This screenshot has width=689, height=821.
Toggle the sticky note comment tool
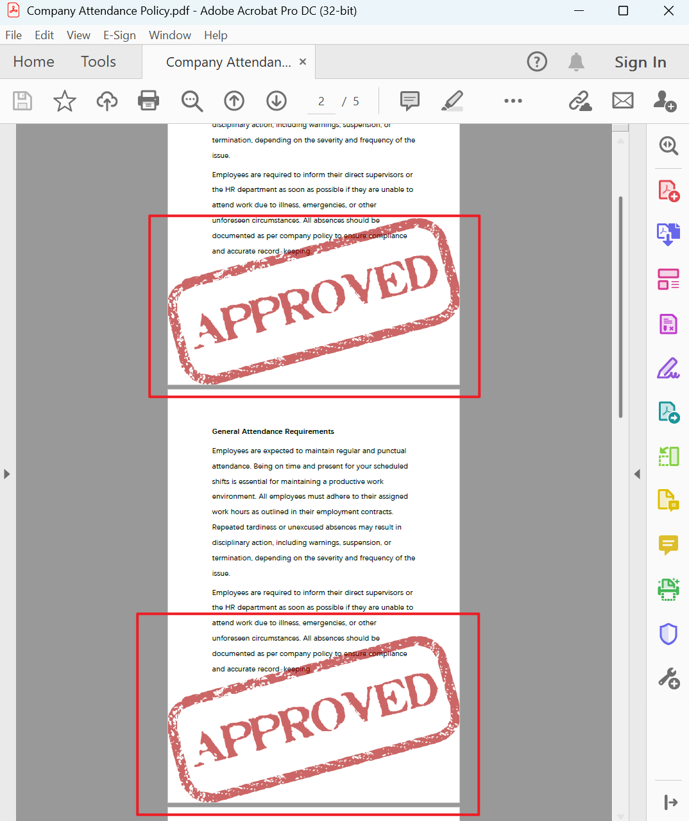tap(409, 101)
